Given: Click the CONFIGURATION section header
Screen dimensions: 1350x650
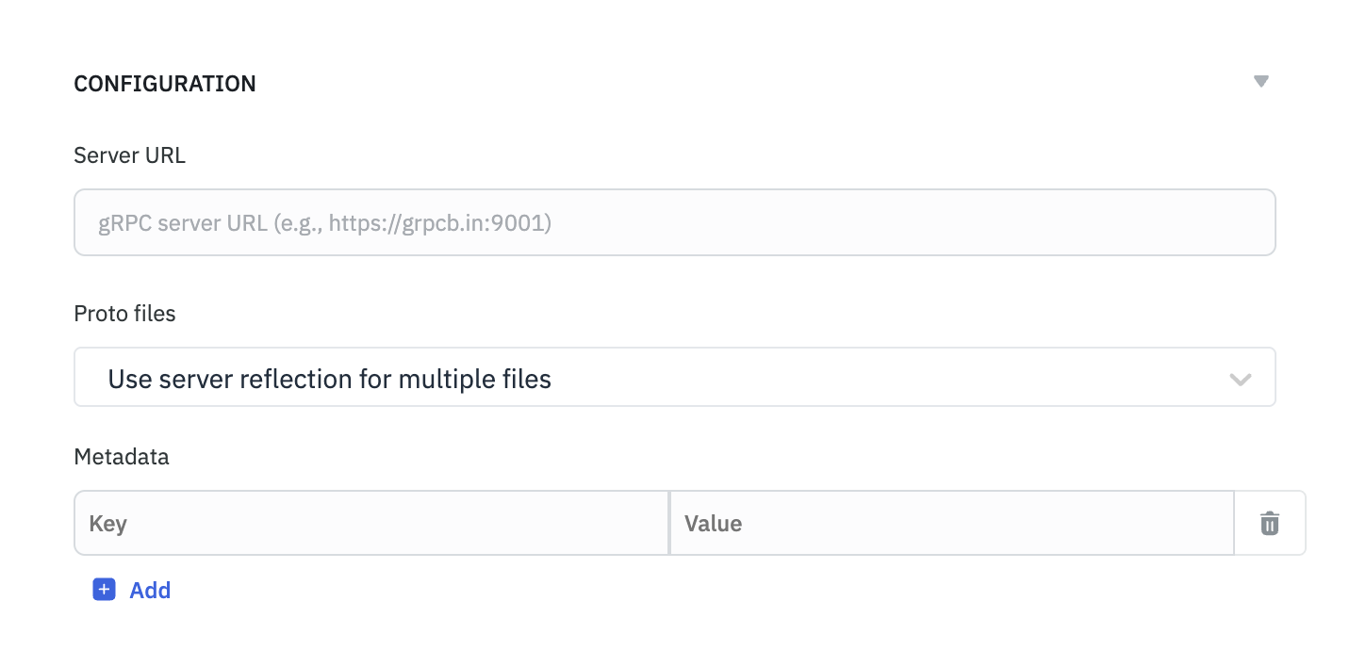Looking at the screenshot, I should [165, 83].
